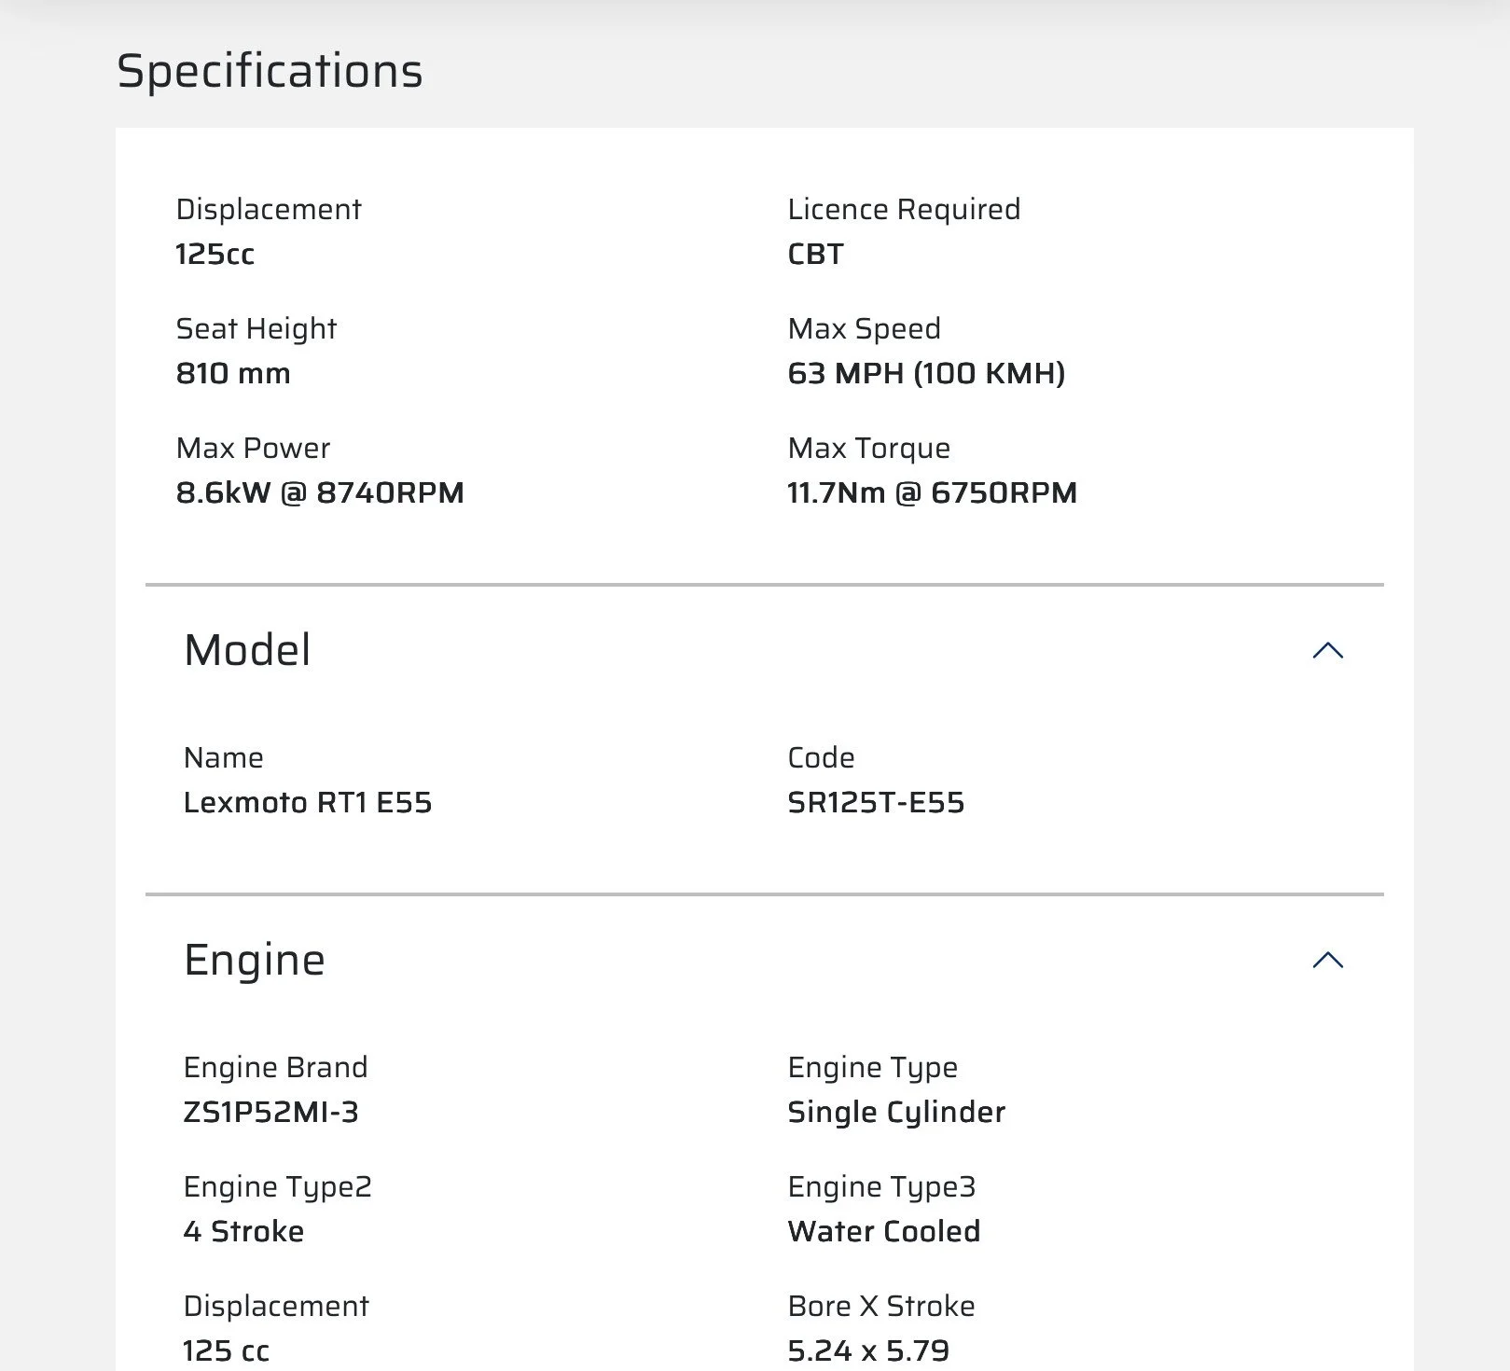1510x1371 pixels.
Task: Click the Max Torque label
Action: tap(868, 449)
